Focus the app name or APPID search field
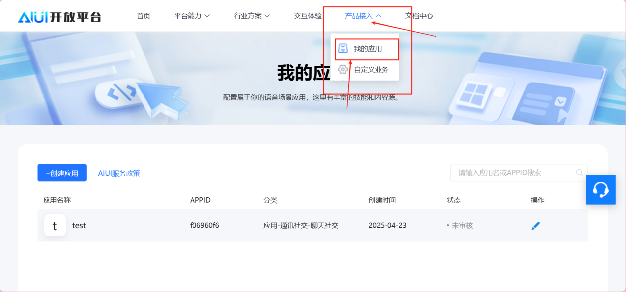The height and width of the screenshot is (292, 626). click(512, 173)
